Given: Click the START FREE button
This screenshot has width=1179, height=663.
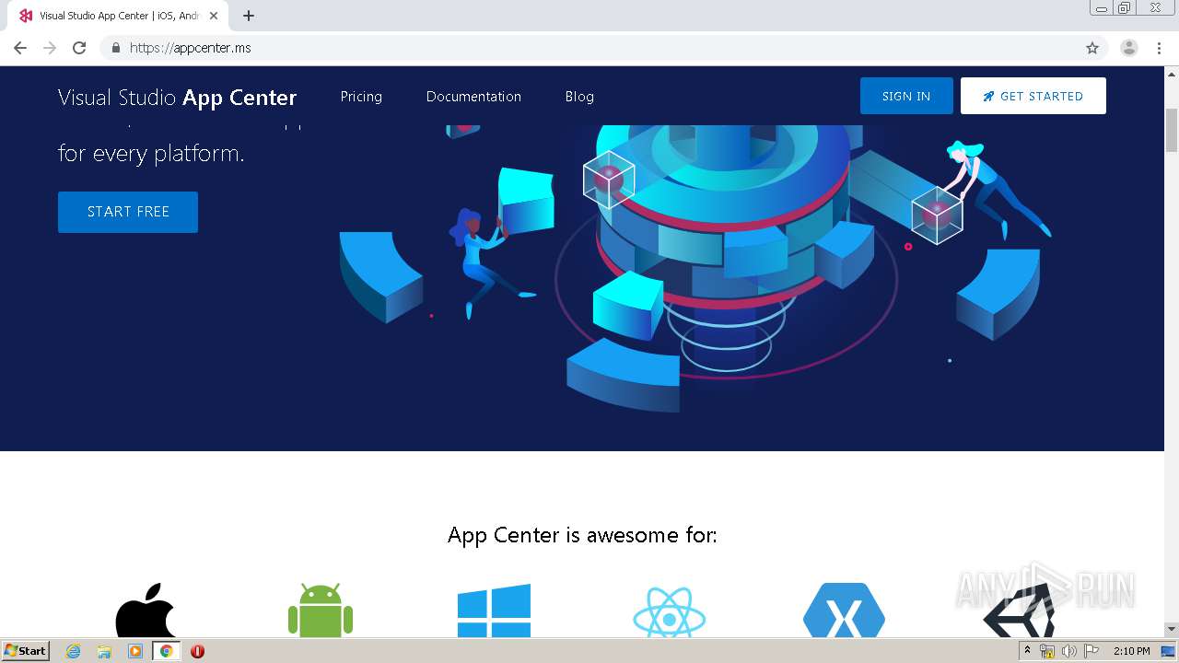Looking at the screenshot, I should pos(128,212).
